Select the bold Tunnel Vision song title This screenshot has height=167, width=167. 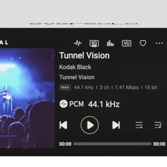84,56
